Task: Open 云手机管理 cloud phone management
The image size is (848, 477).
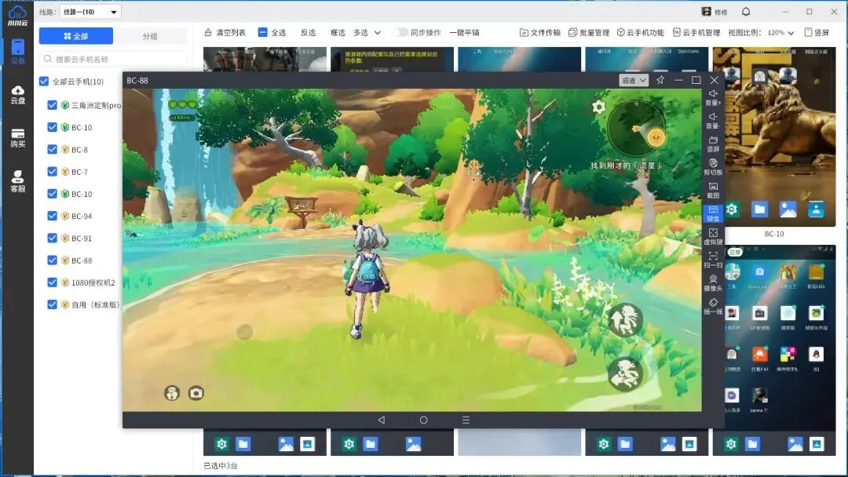Action: click(x=696, y=32)
